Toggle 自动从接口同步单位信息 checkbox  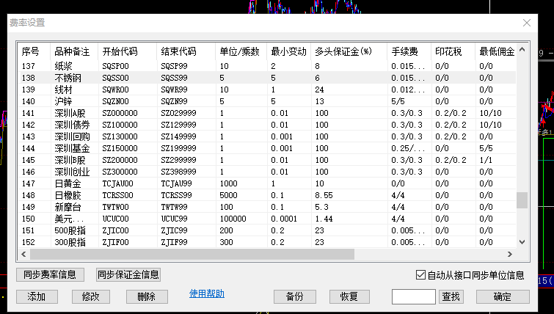pyautogui.click(x=420, y=275)
